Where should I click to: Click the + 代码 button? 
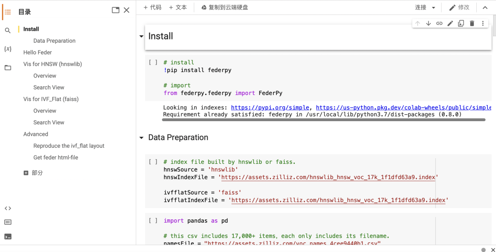click(x=152, y=7)
